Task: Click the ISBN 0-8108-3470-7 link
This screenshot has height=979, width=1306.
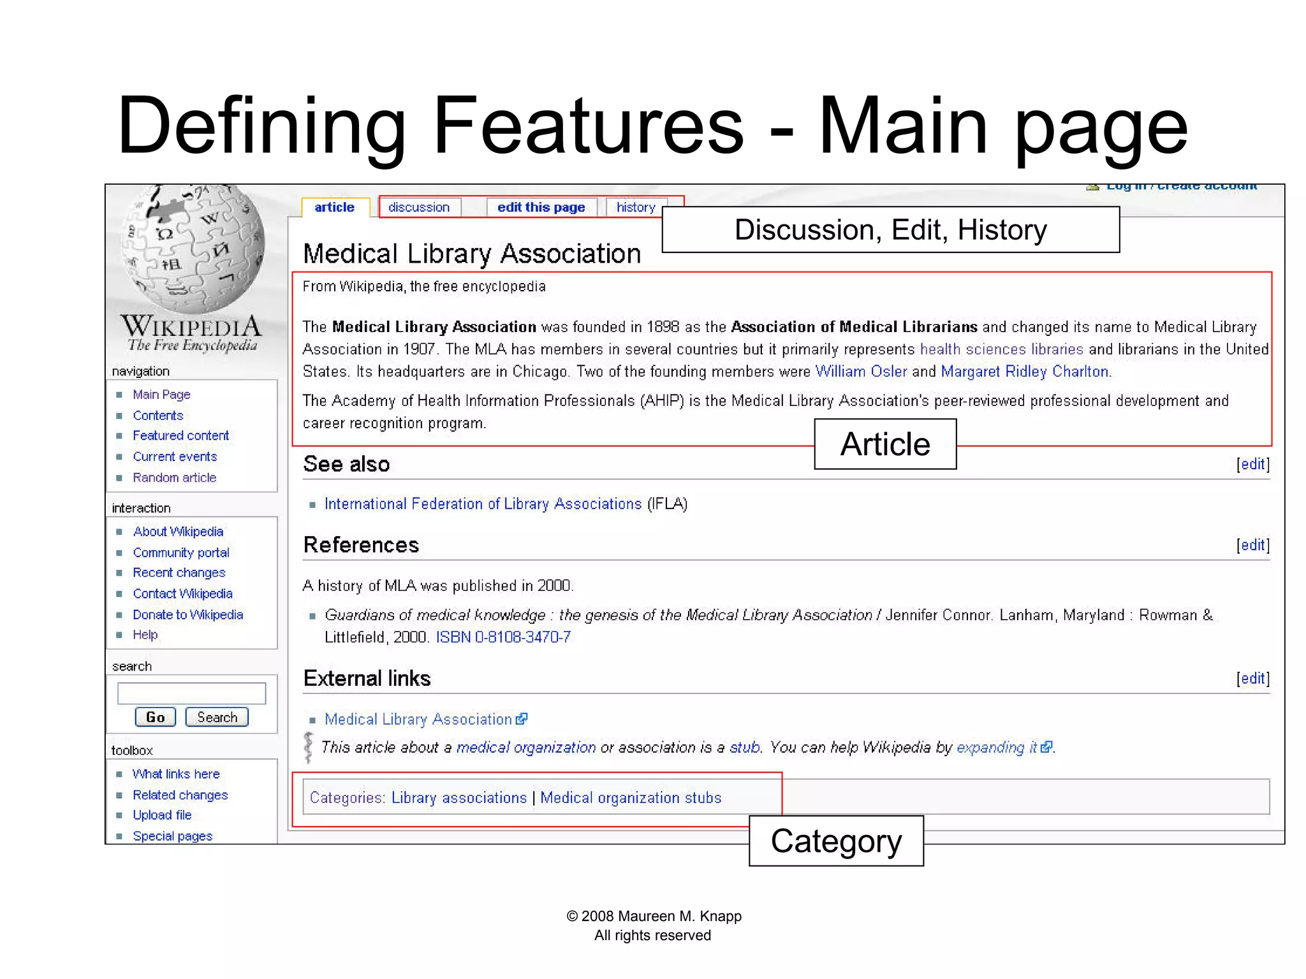Action: pos(503,637)
